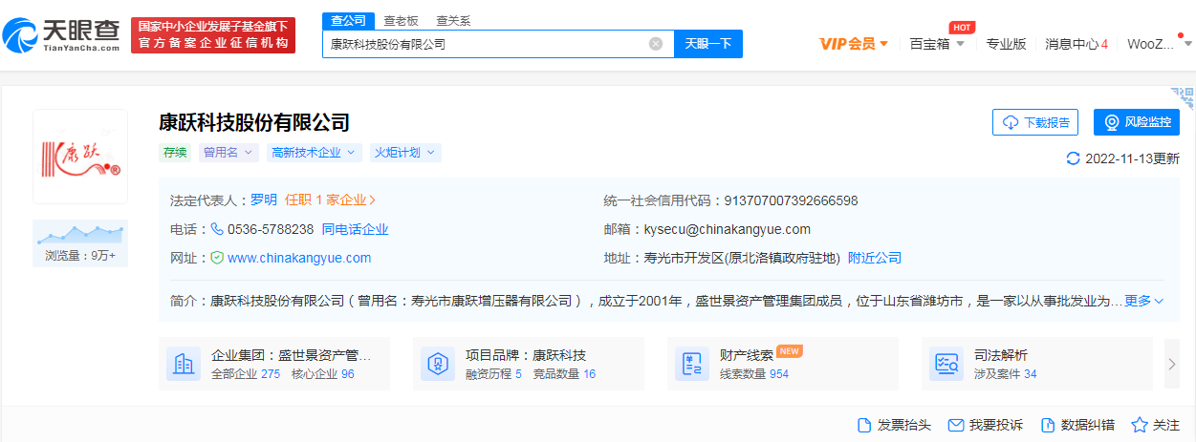Click credit code 913707007392666598

791,200
